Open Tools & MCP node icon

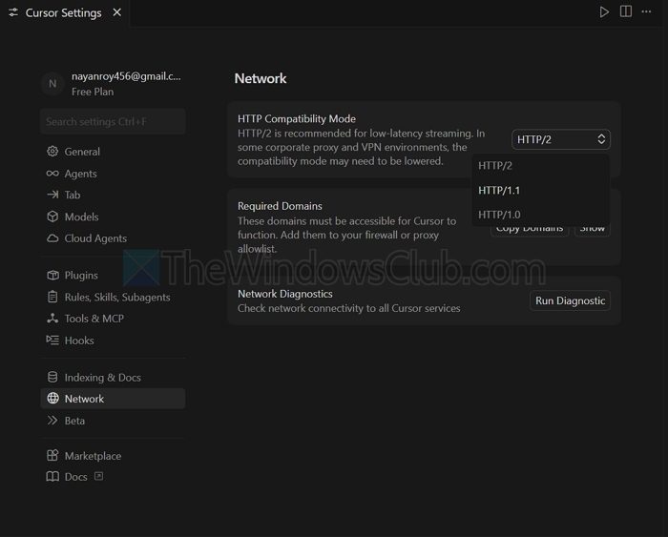coord(52,319)
